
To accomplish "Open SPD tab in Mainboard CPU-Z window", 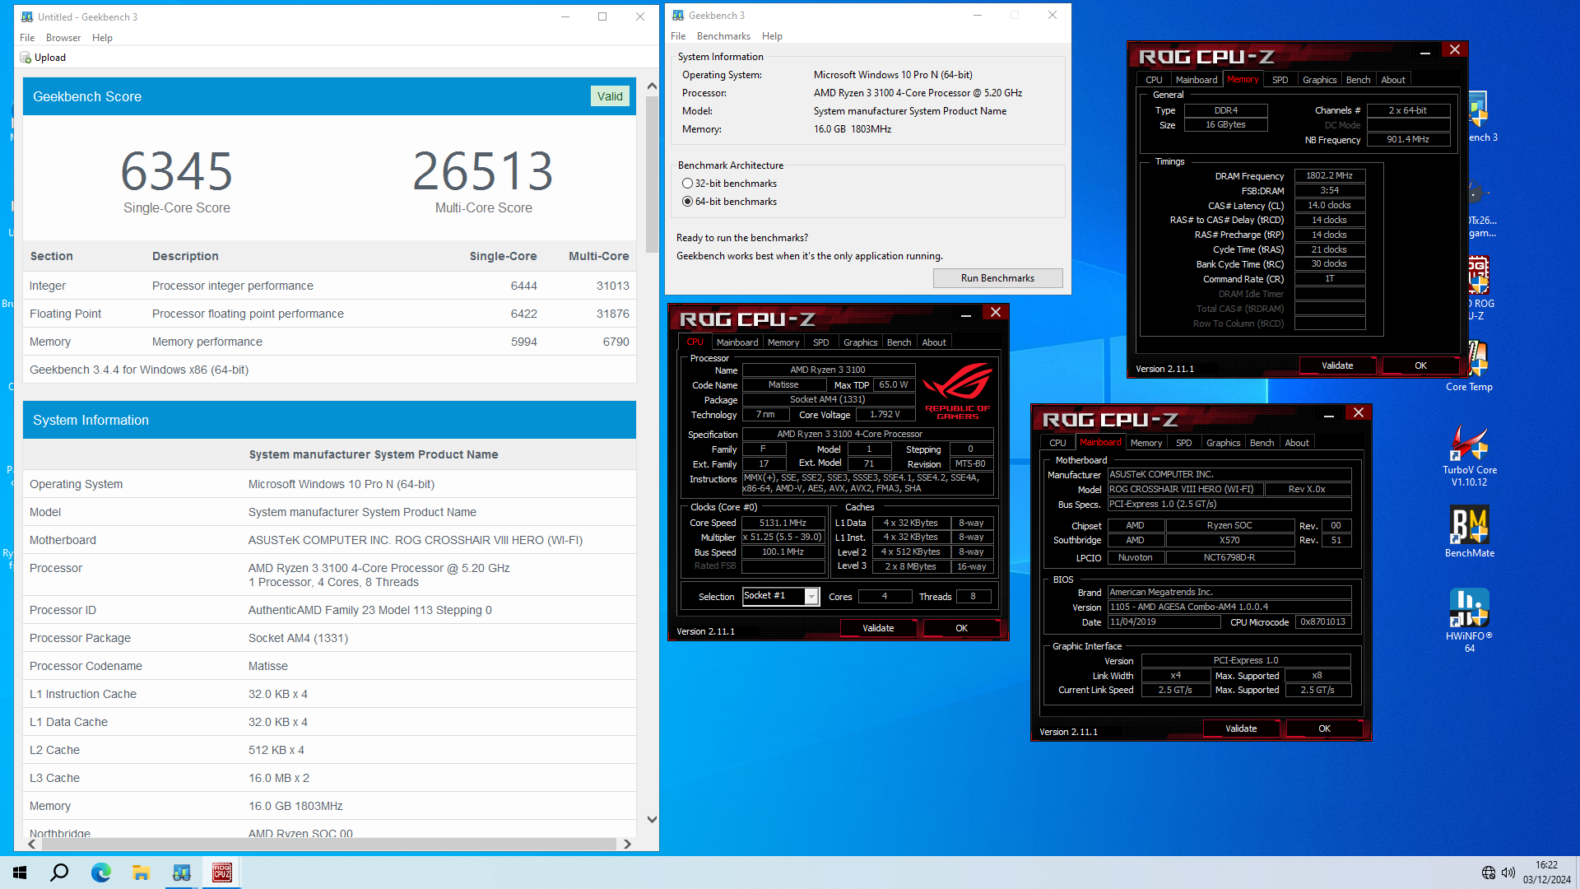I will pos(1183,443).
